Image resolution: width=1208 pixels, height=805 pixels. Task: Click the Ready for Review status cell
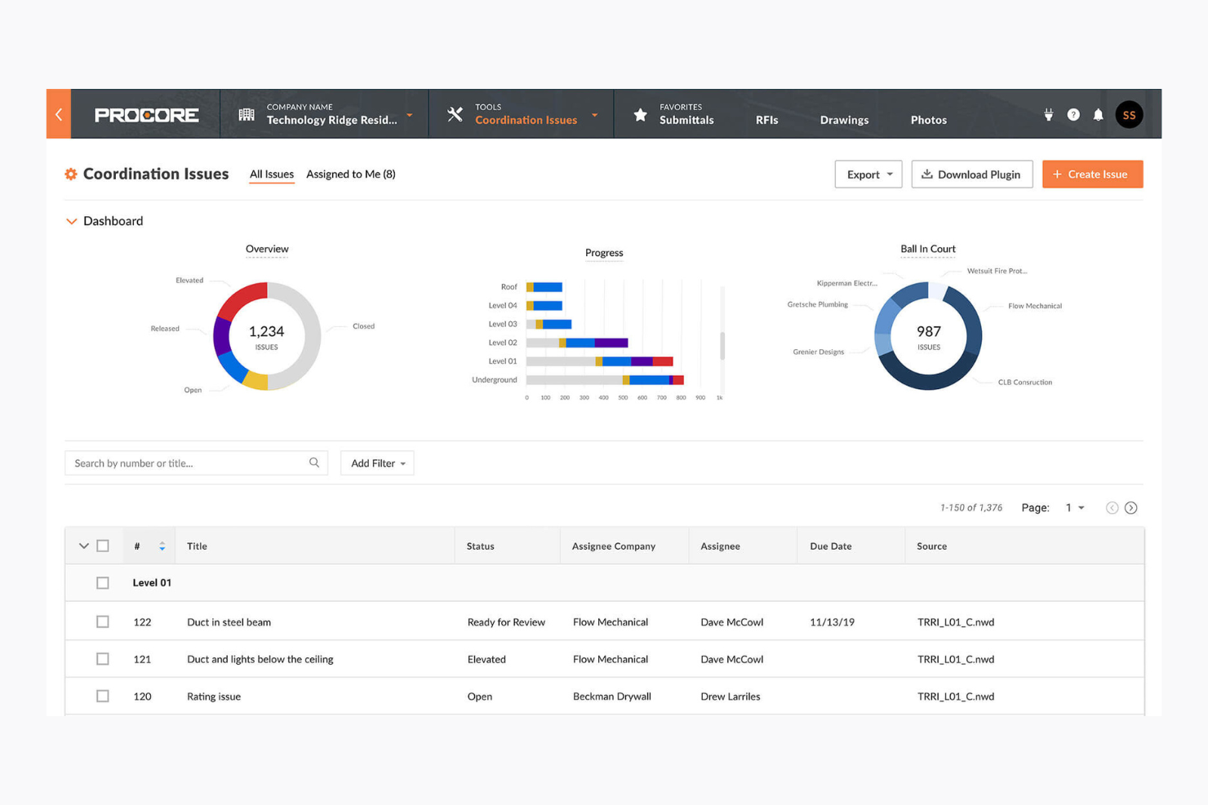click(x=506, y=621)
